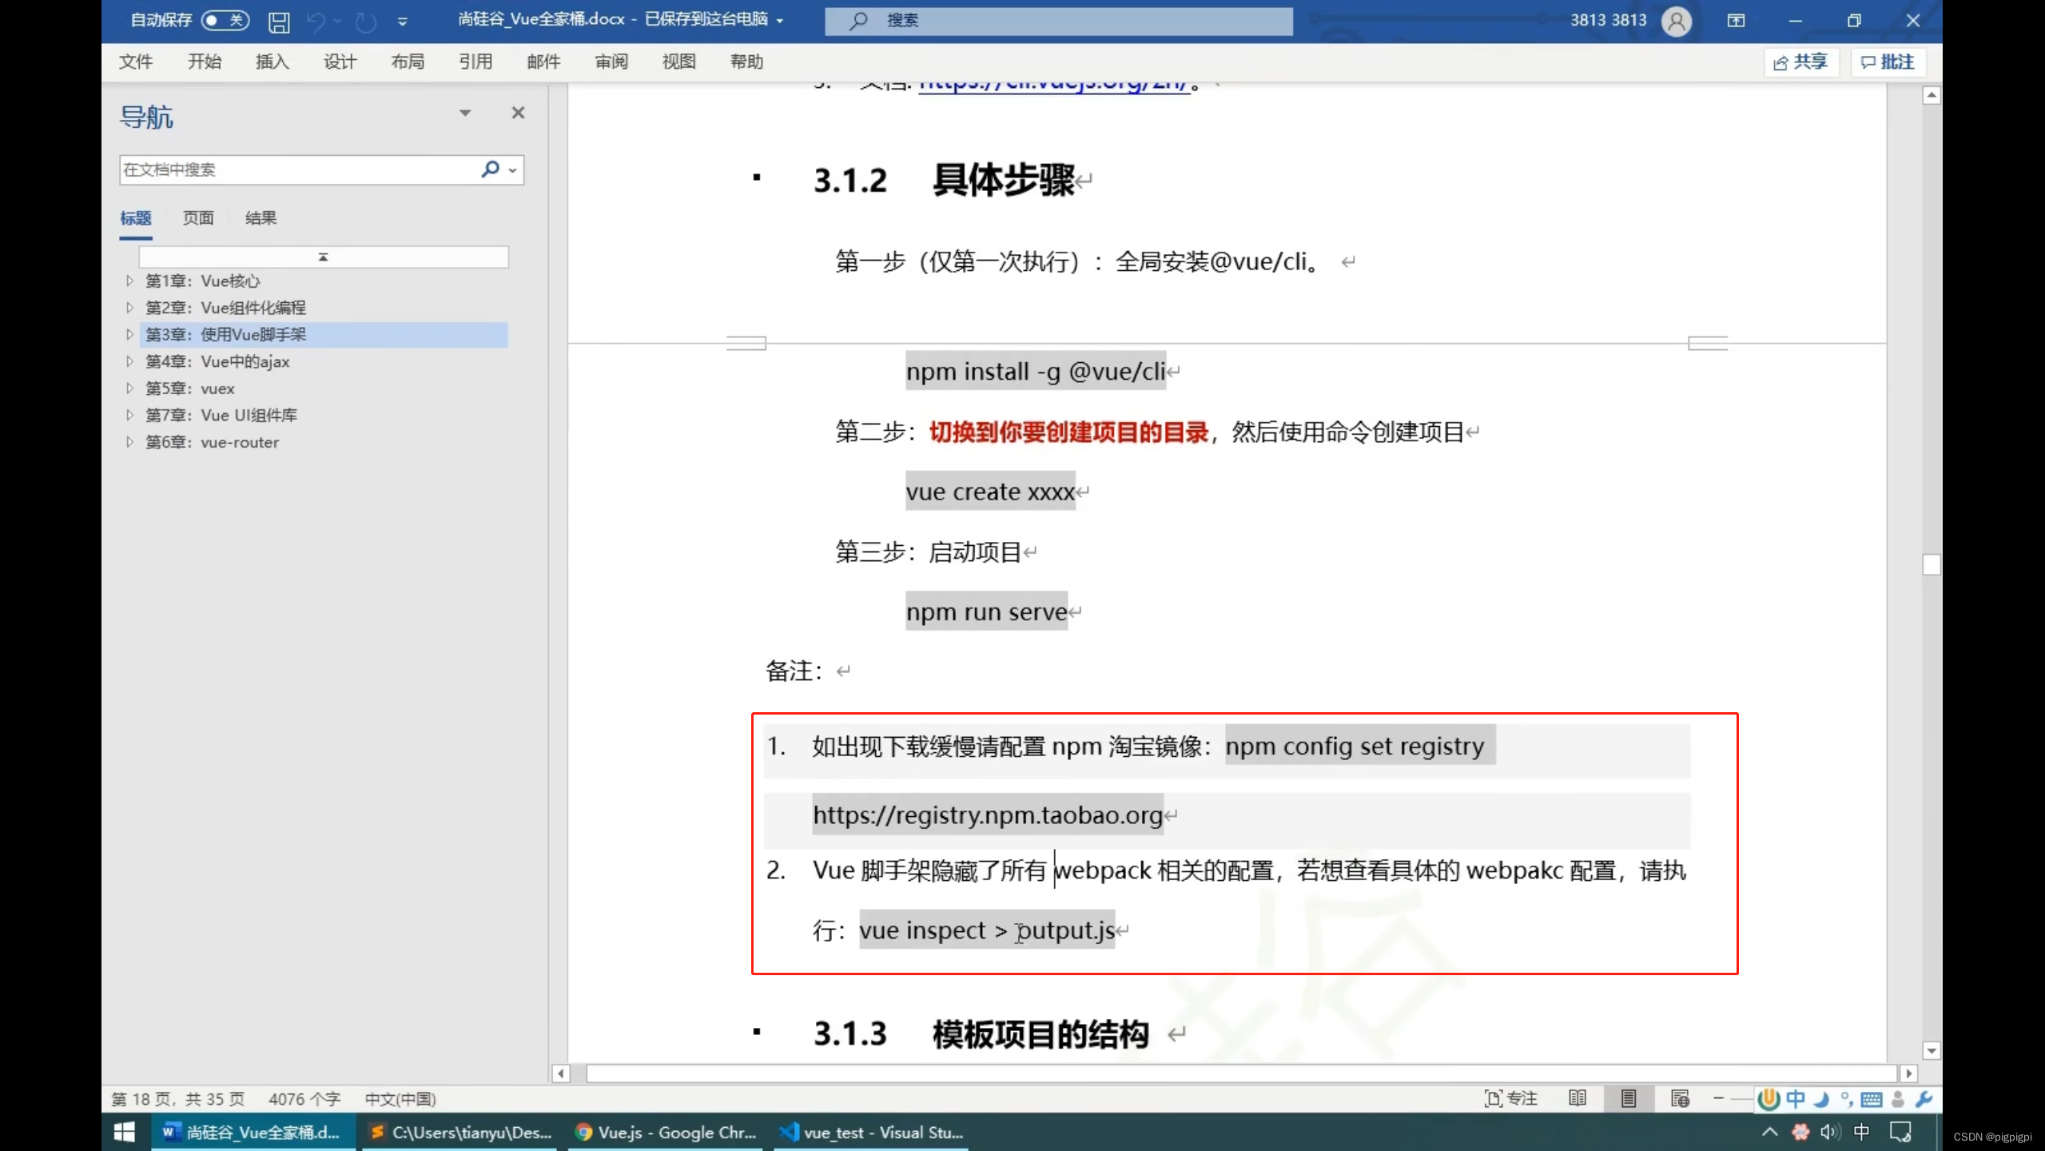Click the vertical scrollbar up arrow
The width and height of the screenshot is (2045, 1151).
tap(1931, 95)
